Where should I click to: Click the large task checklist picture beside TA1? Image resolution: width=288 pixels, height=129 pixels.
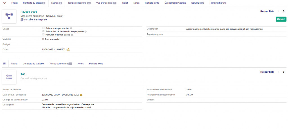coord(9,77)
